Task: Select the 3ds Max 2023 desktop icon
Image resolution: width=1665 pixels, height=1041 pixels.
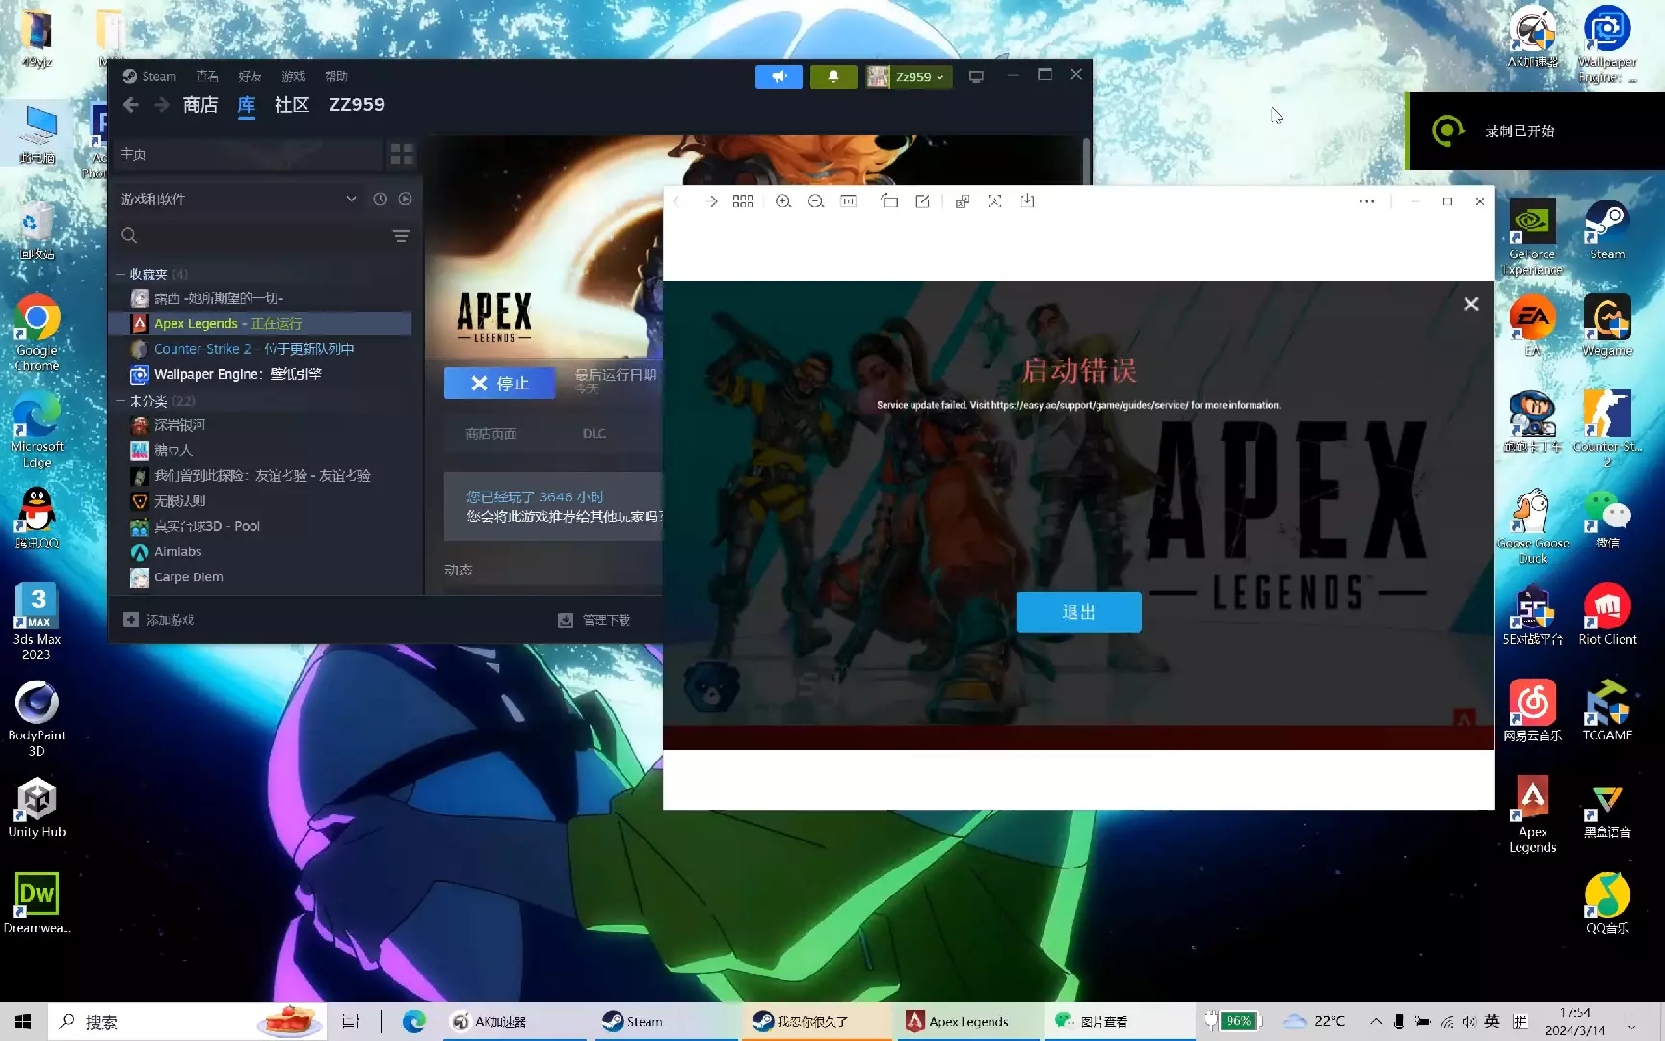Action: tap(37, 622)
